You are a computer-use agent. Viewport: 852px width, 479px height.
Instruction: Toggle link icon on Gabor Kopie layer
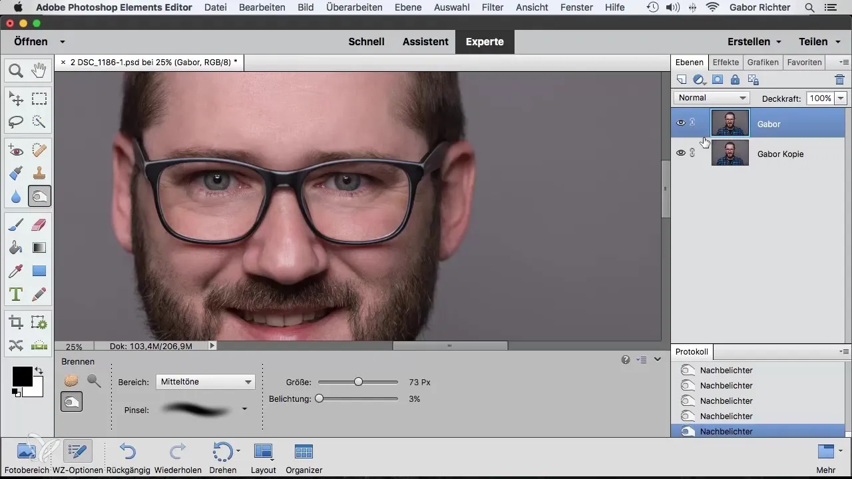pyautogui.click(x=692, y=153)
